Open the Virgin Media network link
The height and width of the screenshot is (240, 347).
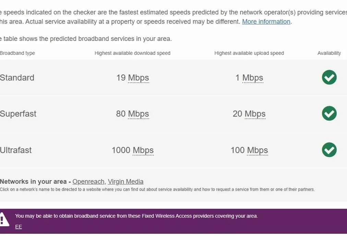click(125, 181)
